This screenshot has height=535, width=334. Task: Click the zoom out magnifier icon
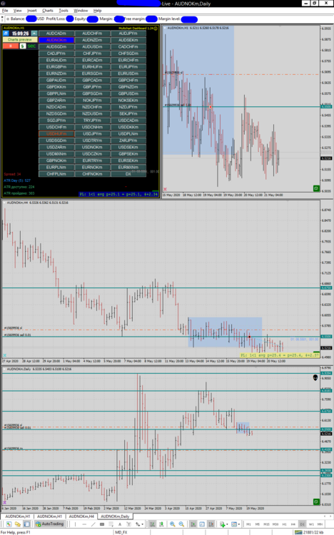pyautogui.click(x=181, y=524)
